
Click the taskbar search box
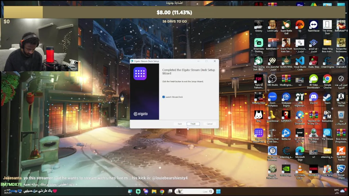pos(194,191)
